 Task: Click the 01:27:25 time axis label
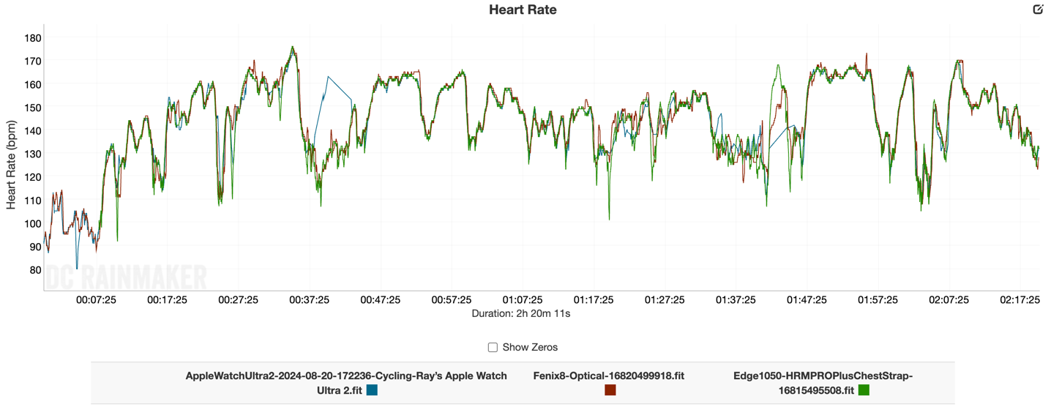pos(665,300)
